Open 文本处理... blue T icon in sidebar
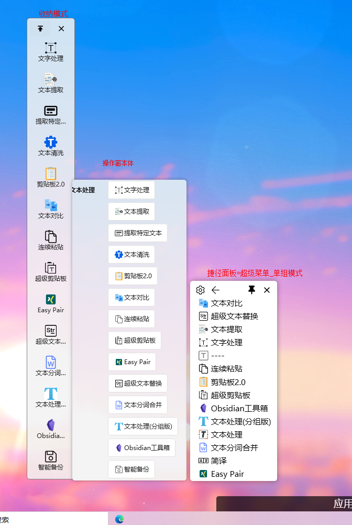 pyautogui.click(x=50, y=398)
